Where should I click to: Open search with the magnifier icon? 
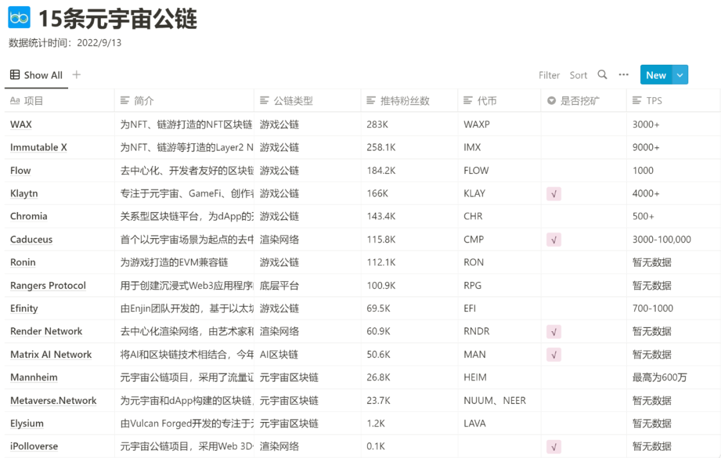click(602, 75)
